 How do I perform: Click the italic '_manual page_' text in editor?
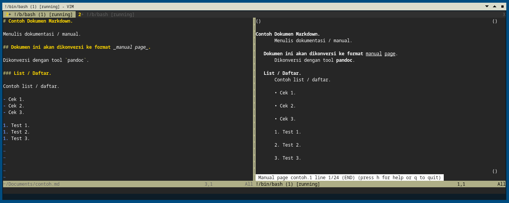coord(131,47)
